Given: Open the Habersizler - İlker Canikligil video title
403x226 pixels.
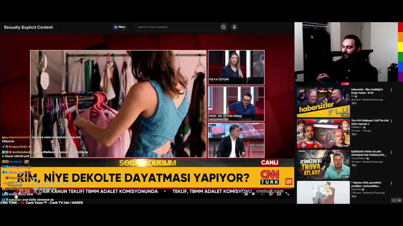Looking at the screenshot, I should click(x=367, y=91).
